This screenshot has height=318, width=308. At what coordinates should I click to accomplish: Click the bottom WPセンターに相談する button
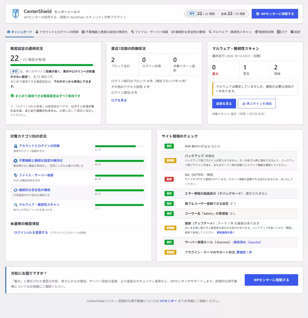point(271,280)
